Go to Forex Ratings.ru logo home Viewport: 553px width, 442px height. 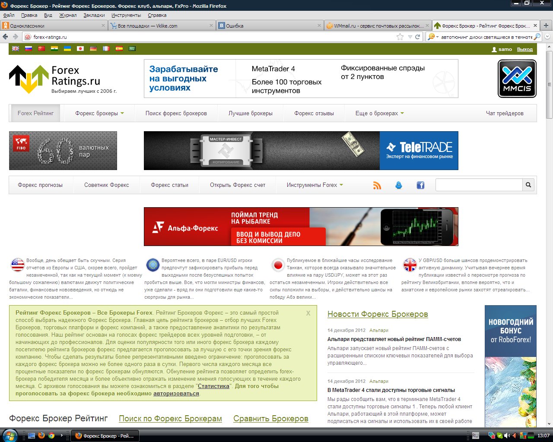tap(63, 79)
